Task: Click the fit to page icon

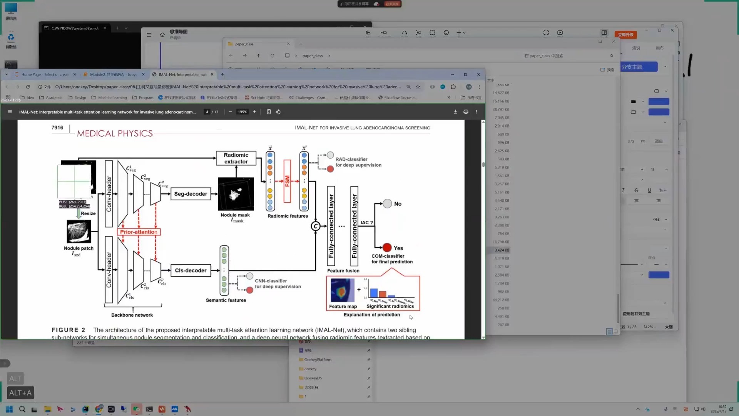Action: click(269, 112)
